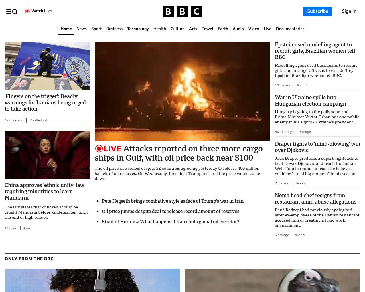Click the red LIVE indicator icon
Screen dimensions: 365x292
(x=99, y=149)
